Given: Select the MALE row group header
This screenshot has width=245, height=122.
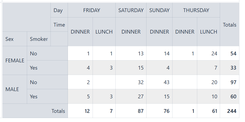Looking at the screenshot, I should (x=12, y=89).
